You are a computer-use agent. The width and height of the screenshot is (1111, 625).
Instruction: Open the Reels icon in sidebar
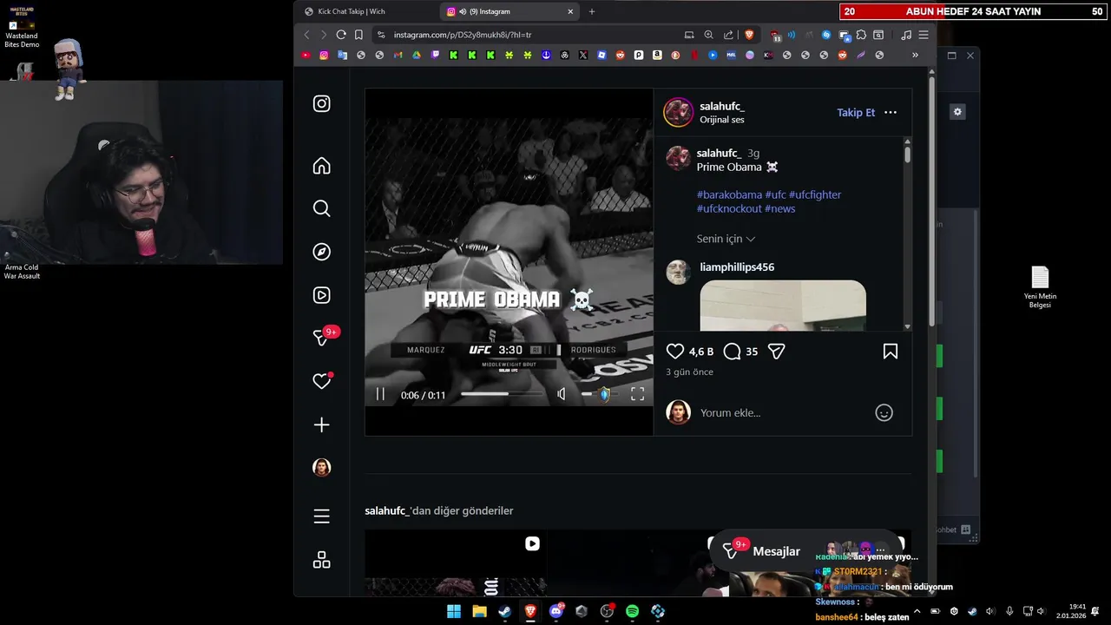[322, 295]
